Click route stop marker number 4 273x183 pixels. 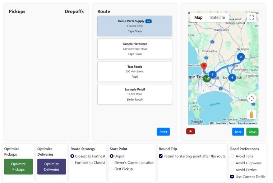[x=232, y=78]
